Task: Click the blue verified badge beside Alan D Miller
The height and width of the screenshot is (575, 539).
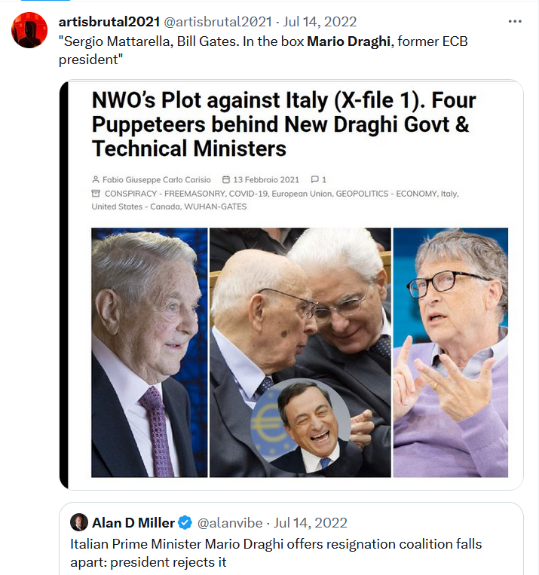Action: point(185,522)
